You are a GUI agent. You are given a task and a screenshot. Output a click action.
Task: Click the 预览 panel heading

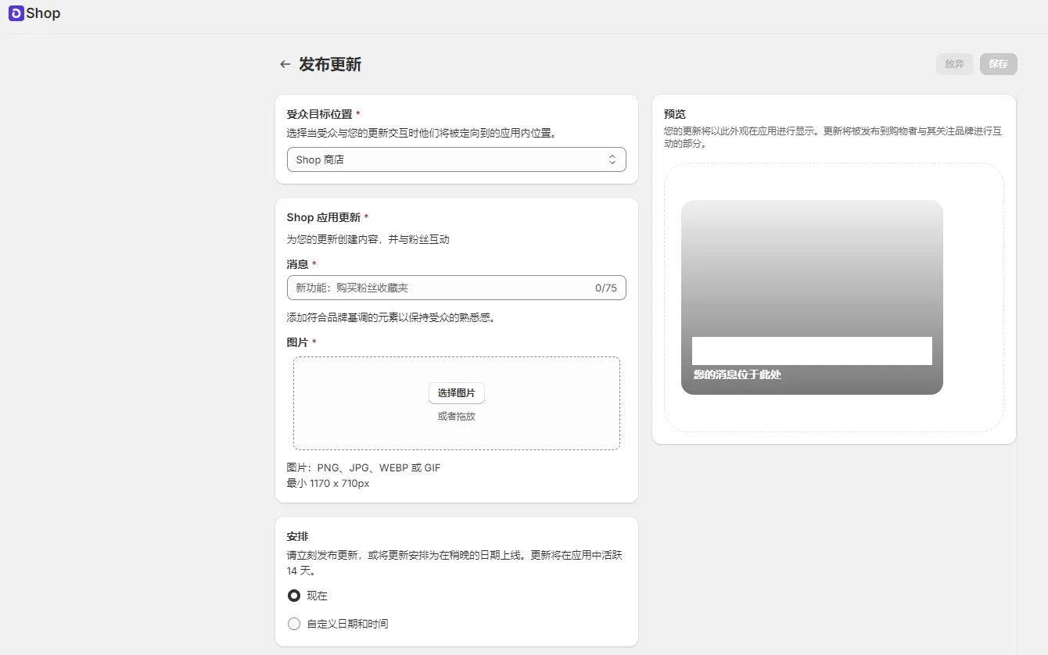(x=674, y=114)
